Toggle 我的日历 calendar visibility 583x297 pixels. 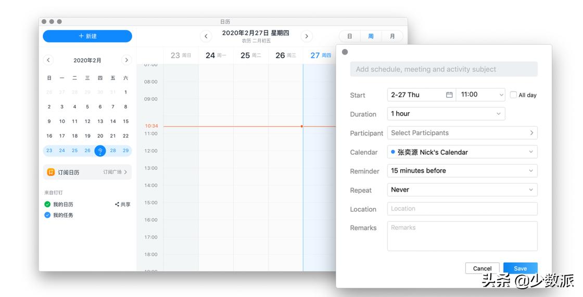(x=47, y=204)
